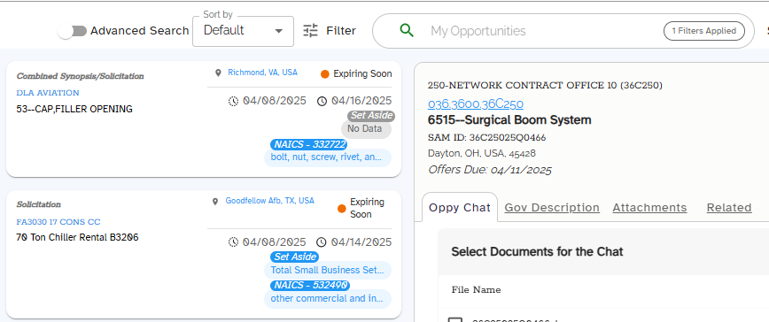Select 70 Ton Chiller Rental B3206 title
Image resolution: width=769 pixels, height=322 pixels.
coord(77,238)
